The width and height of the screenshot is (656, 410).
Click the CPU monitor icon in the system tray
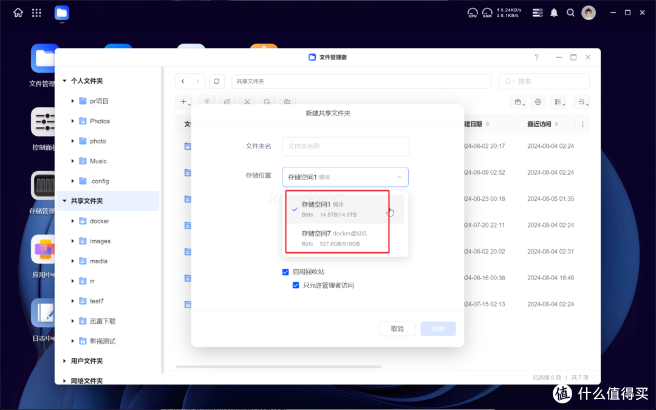coord(473,12)
